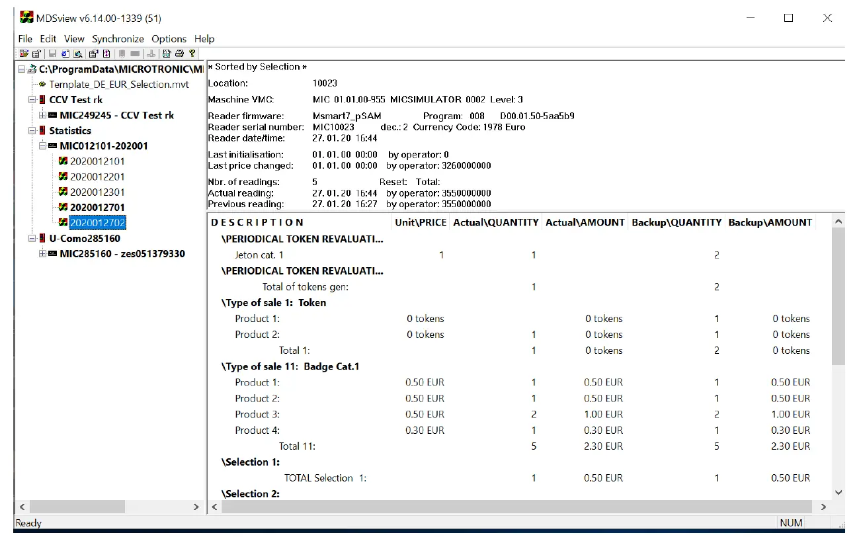Open the Synchronize menu
This screenshot has width=861, height=537.
pyautogui.click(x=118, y=38)
